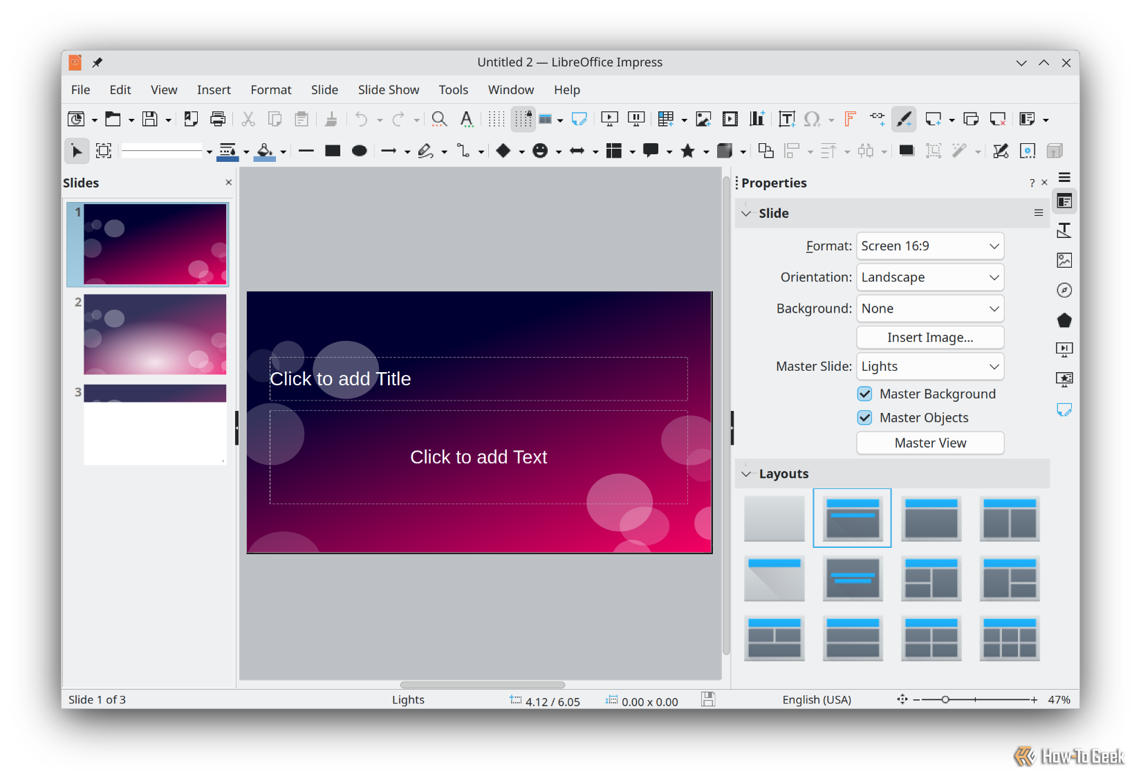Toggle Snap to Grid in the toolbar
Screen dimensions: 1141x781
coord(523,119)
